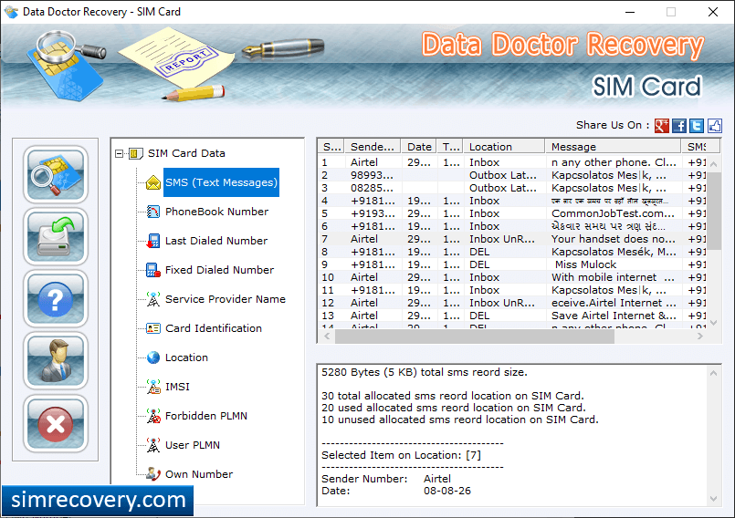Image resolution: width=735 pixels, height=518 pixels.
Task: Click the details pane scroll-up arrow
Action: 713,373
